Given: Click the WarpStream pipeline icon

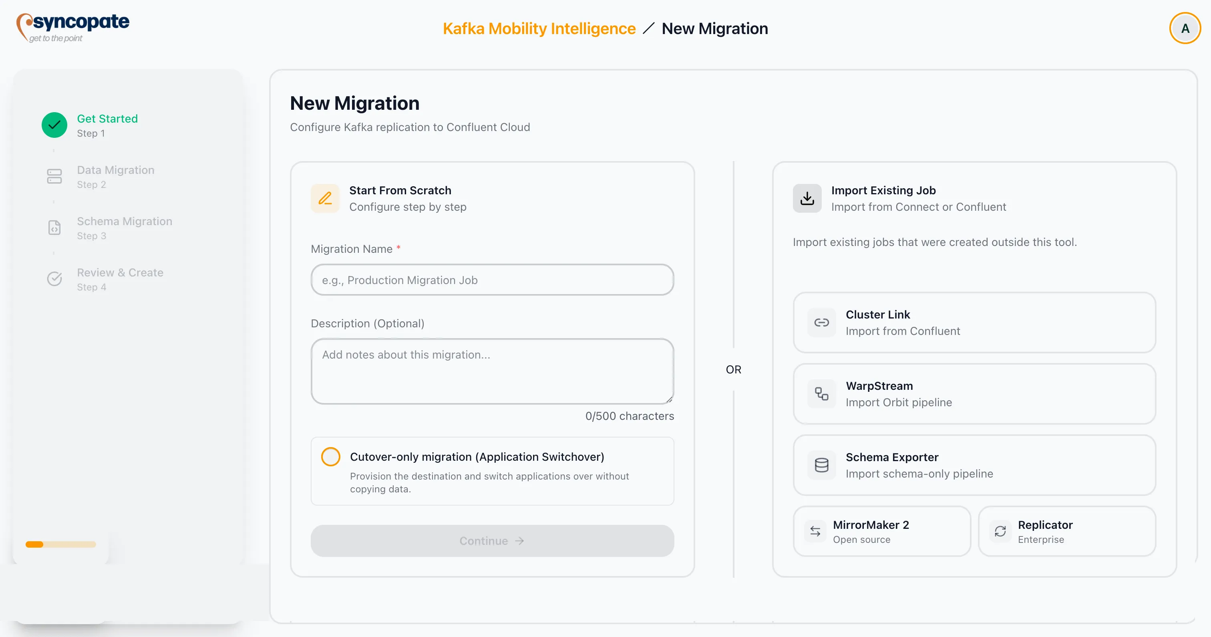Looking at the screenshot, I should [x=821, y=394].
